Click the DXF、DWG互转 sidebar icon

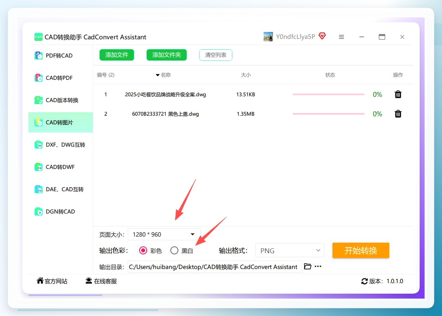pyautogui.click(x=39, y=145)
